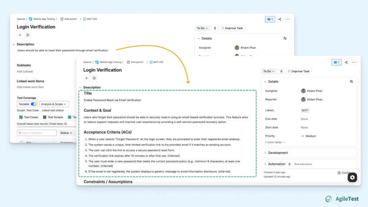This screenshot has height=207, width=368.
Task: Click the Automation lightning bolt icon
Action: pyautogui.click(x=289, y=164)
